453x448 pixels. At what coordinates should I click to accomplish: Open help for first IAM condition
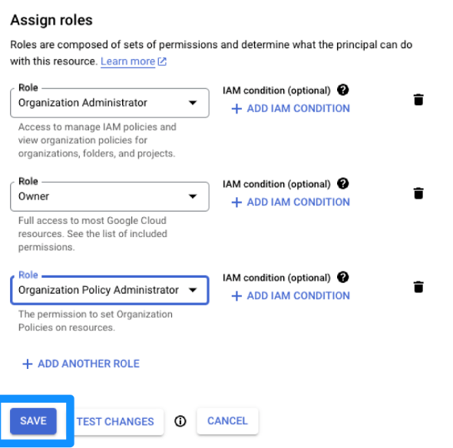[x=343, y=90]
